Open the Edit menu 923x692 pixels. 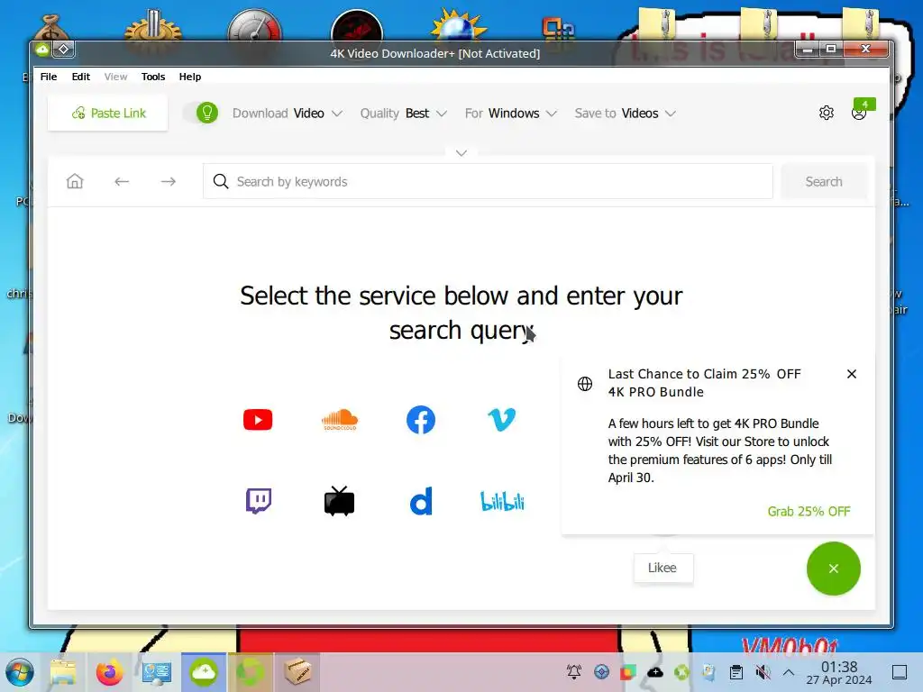[80, 77]
